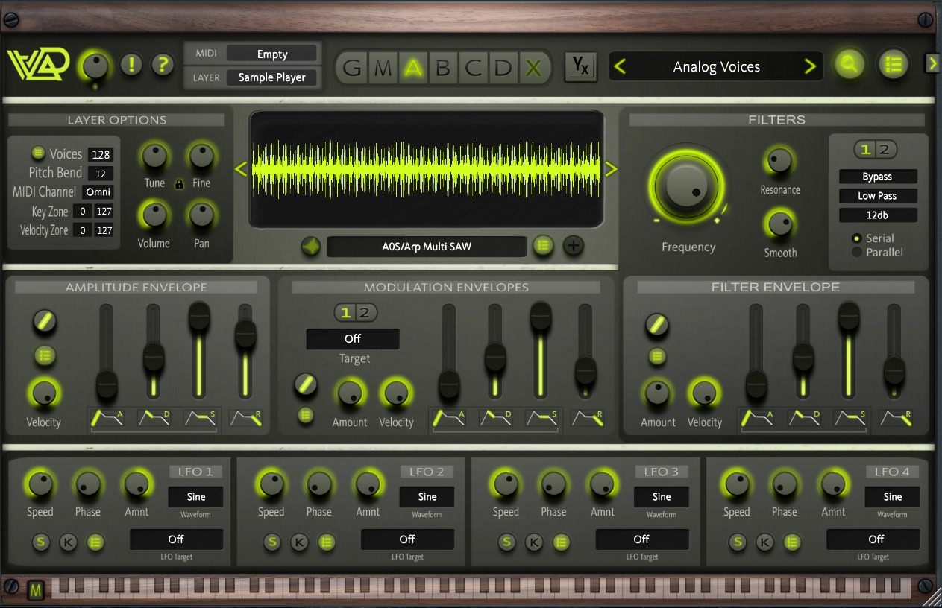Select Parallel filter routing

point(857,253)
